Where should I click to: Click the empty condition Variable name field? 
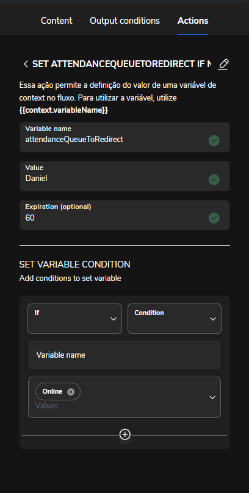click(x=125, y=355)
